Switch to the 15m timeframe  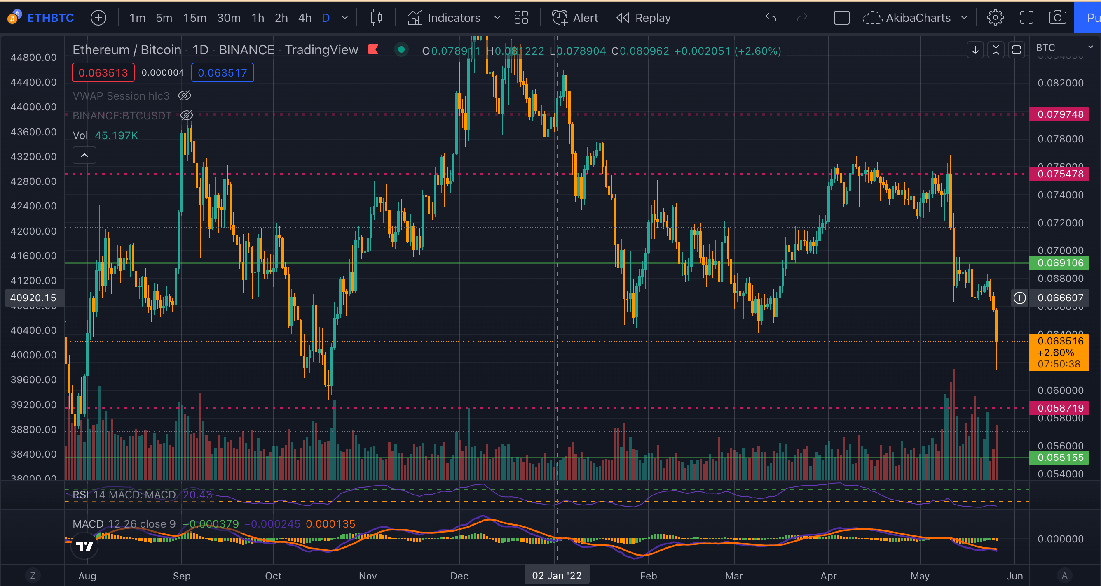(x=194, y=18)
